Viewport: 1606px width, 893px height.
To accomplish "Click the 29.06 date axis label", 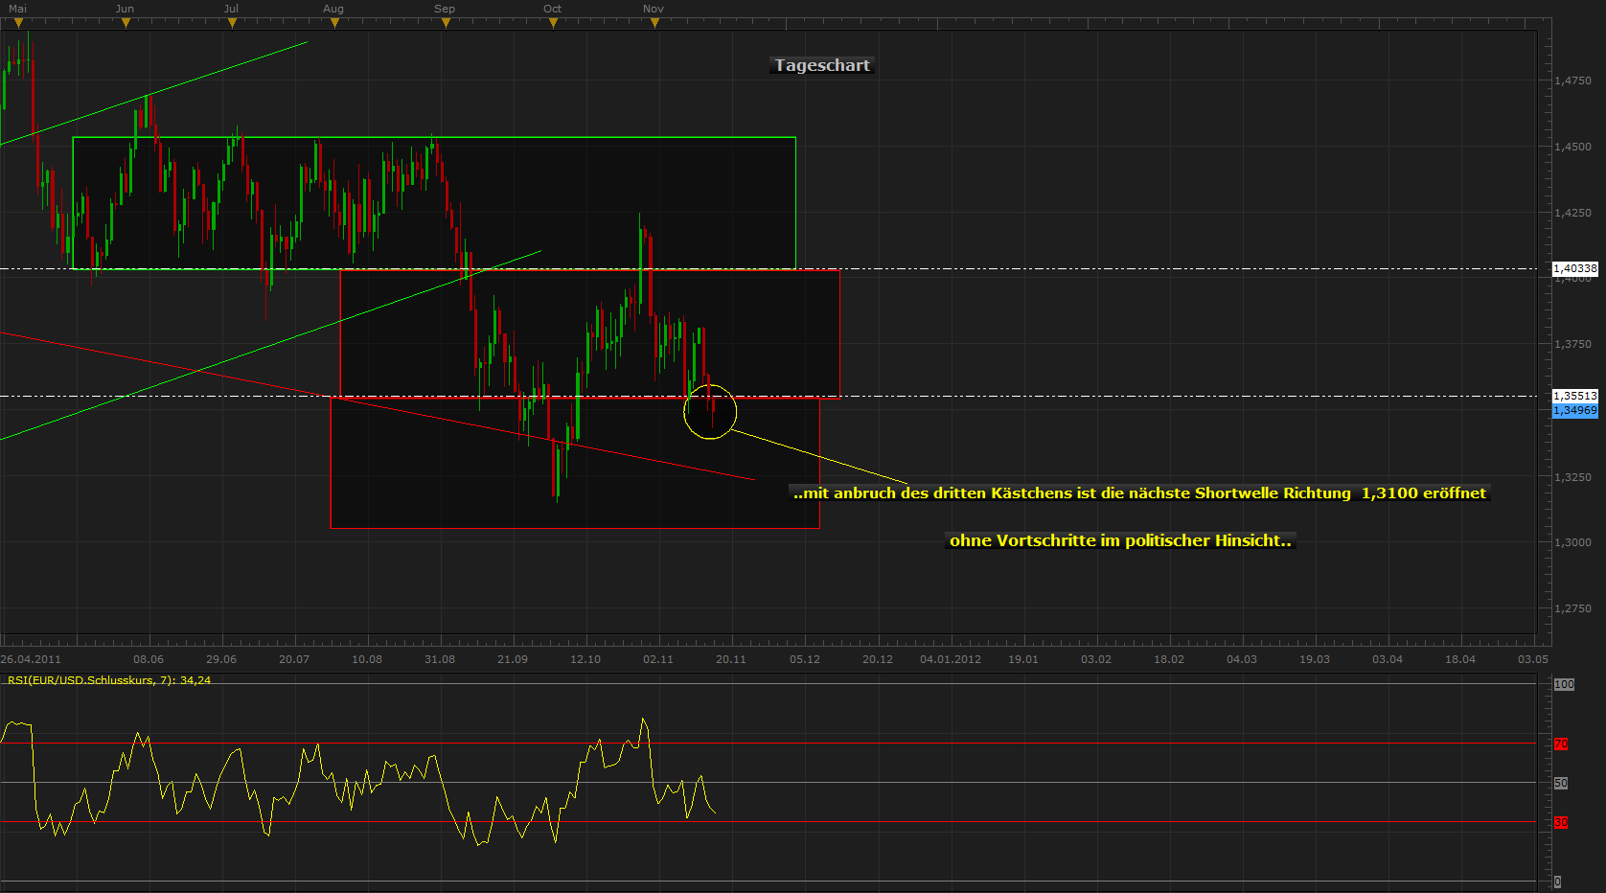I will pyautogui.click(x=221, y=659).
